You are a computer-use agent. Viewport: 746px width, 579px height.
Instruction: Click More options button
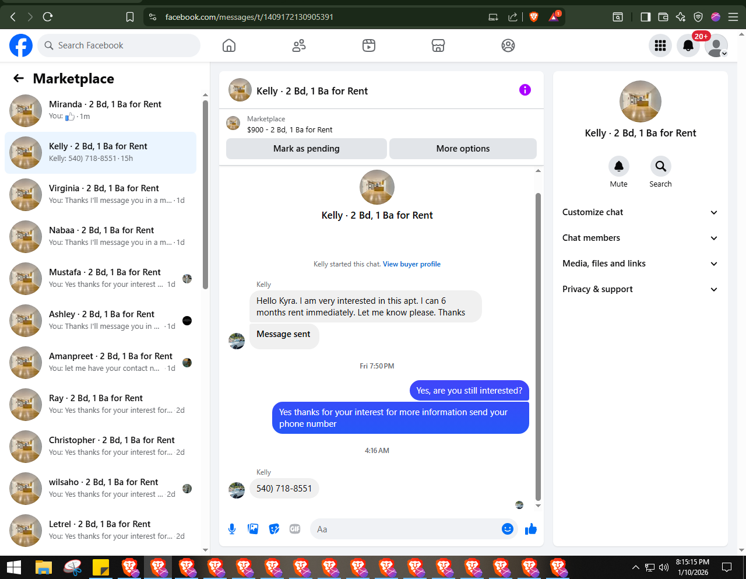click(463, 149)
